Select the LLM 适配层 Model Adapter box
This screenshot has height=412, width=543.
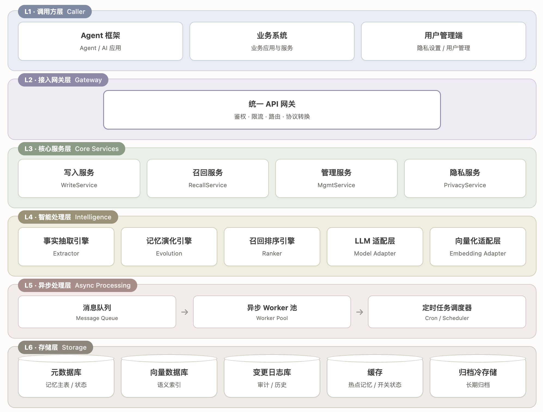[x=375, y=247]
